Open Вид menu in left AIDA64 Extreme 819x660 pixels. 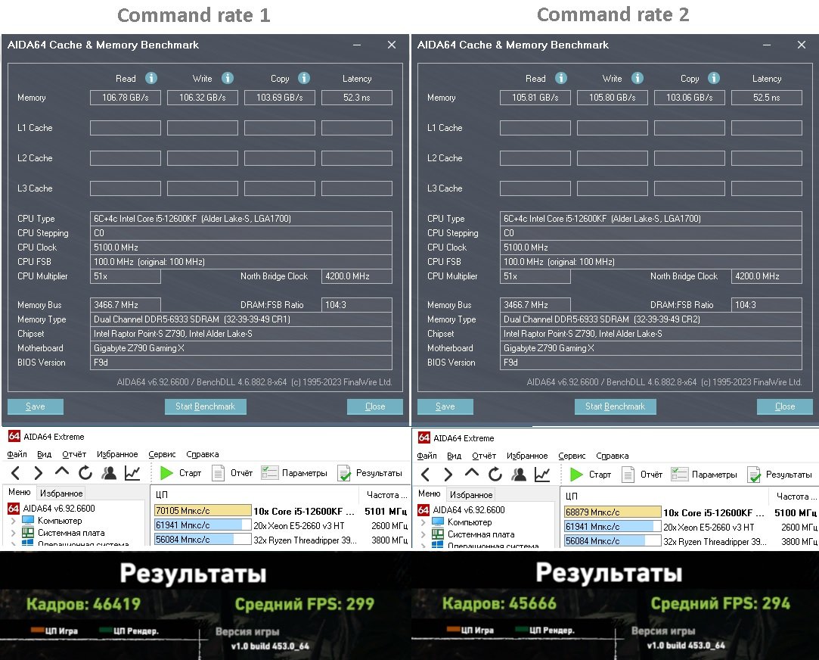tap(45, 454)
